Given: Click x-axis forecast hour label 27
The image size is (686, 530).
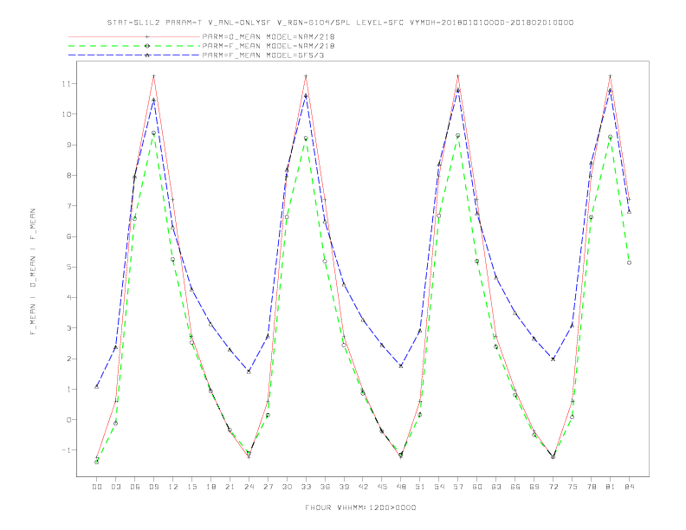Looking at the screenshot, I should [x=268, y=487].
